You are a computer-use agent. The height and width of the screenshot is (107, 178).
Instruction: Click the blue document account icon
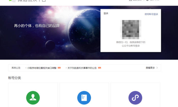point(84,98)
